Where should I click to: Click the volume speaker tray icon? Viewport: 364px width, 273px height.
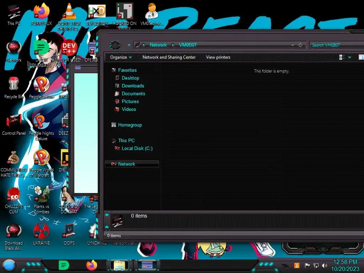click(x=325, y=265)
